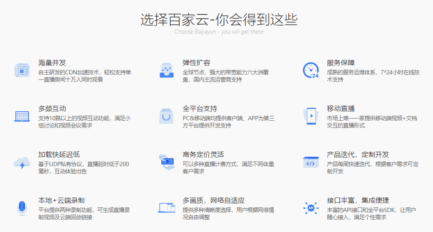
Task: Click the main title 选择百家云-你会得到这些
Action: click(219, 20)
